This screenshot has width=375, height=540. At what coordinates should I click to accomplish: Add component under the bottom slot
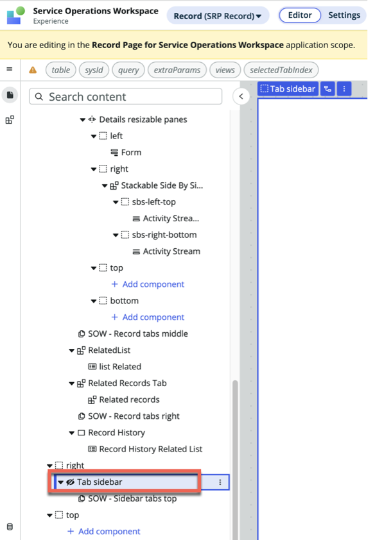click(x=148, y=317)
